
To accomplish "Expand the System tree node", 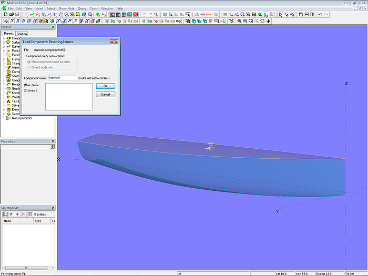I will pos(4,114).
